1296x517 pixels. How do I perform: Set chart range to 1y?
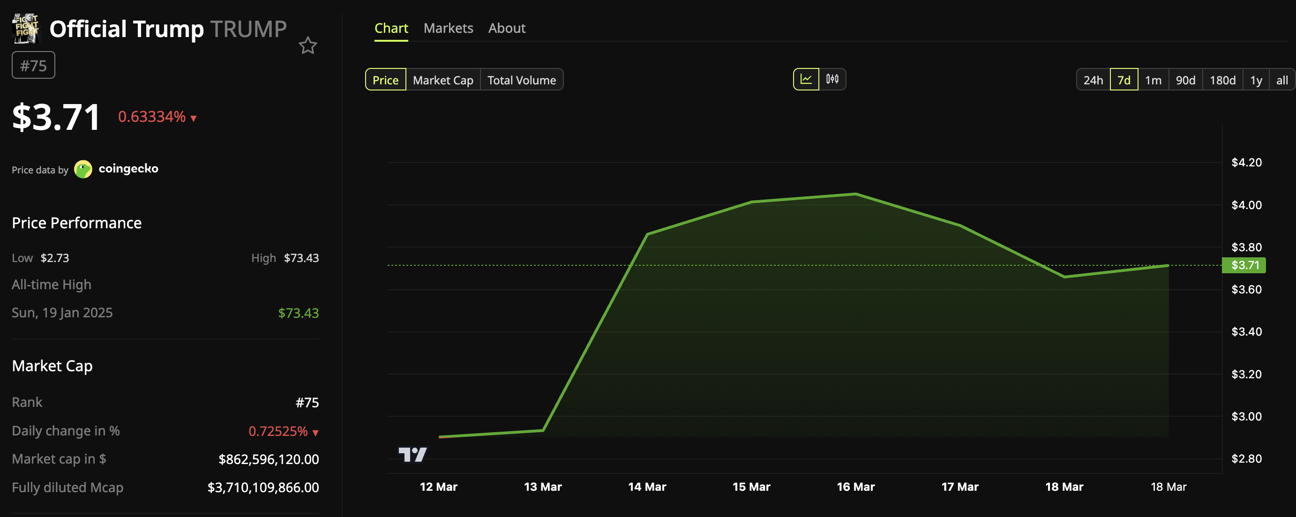coord(1256,80)
